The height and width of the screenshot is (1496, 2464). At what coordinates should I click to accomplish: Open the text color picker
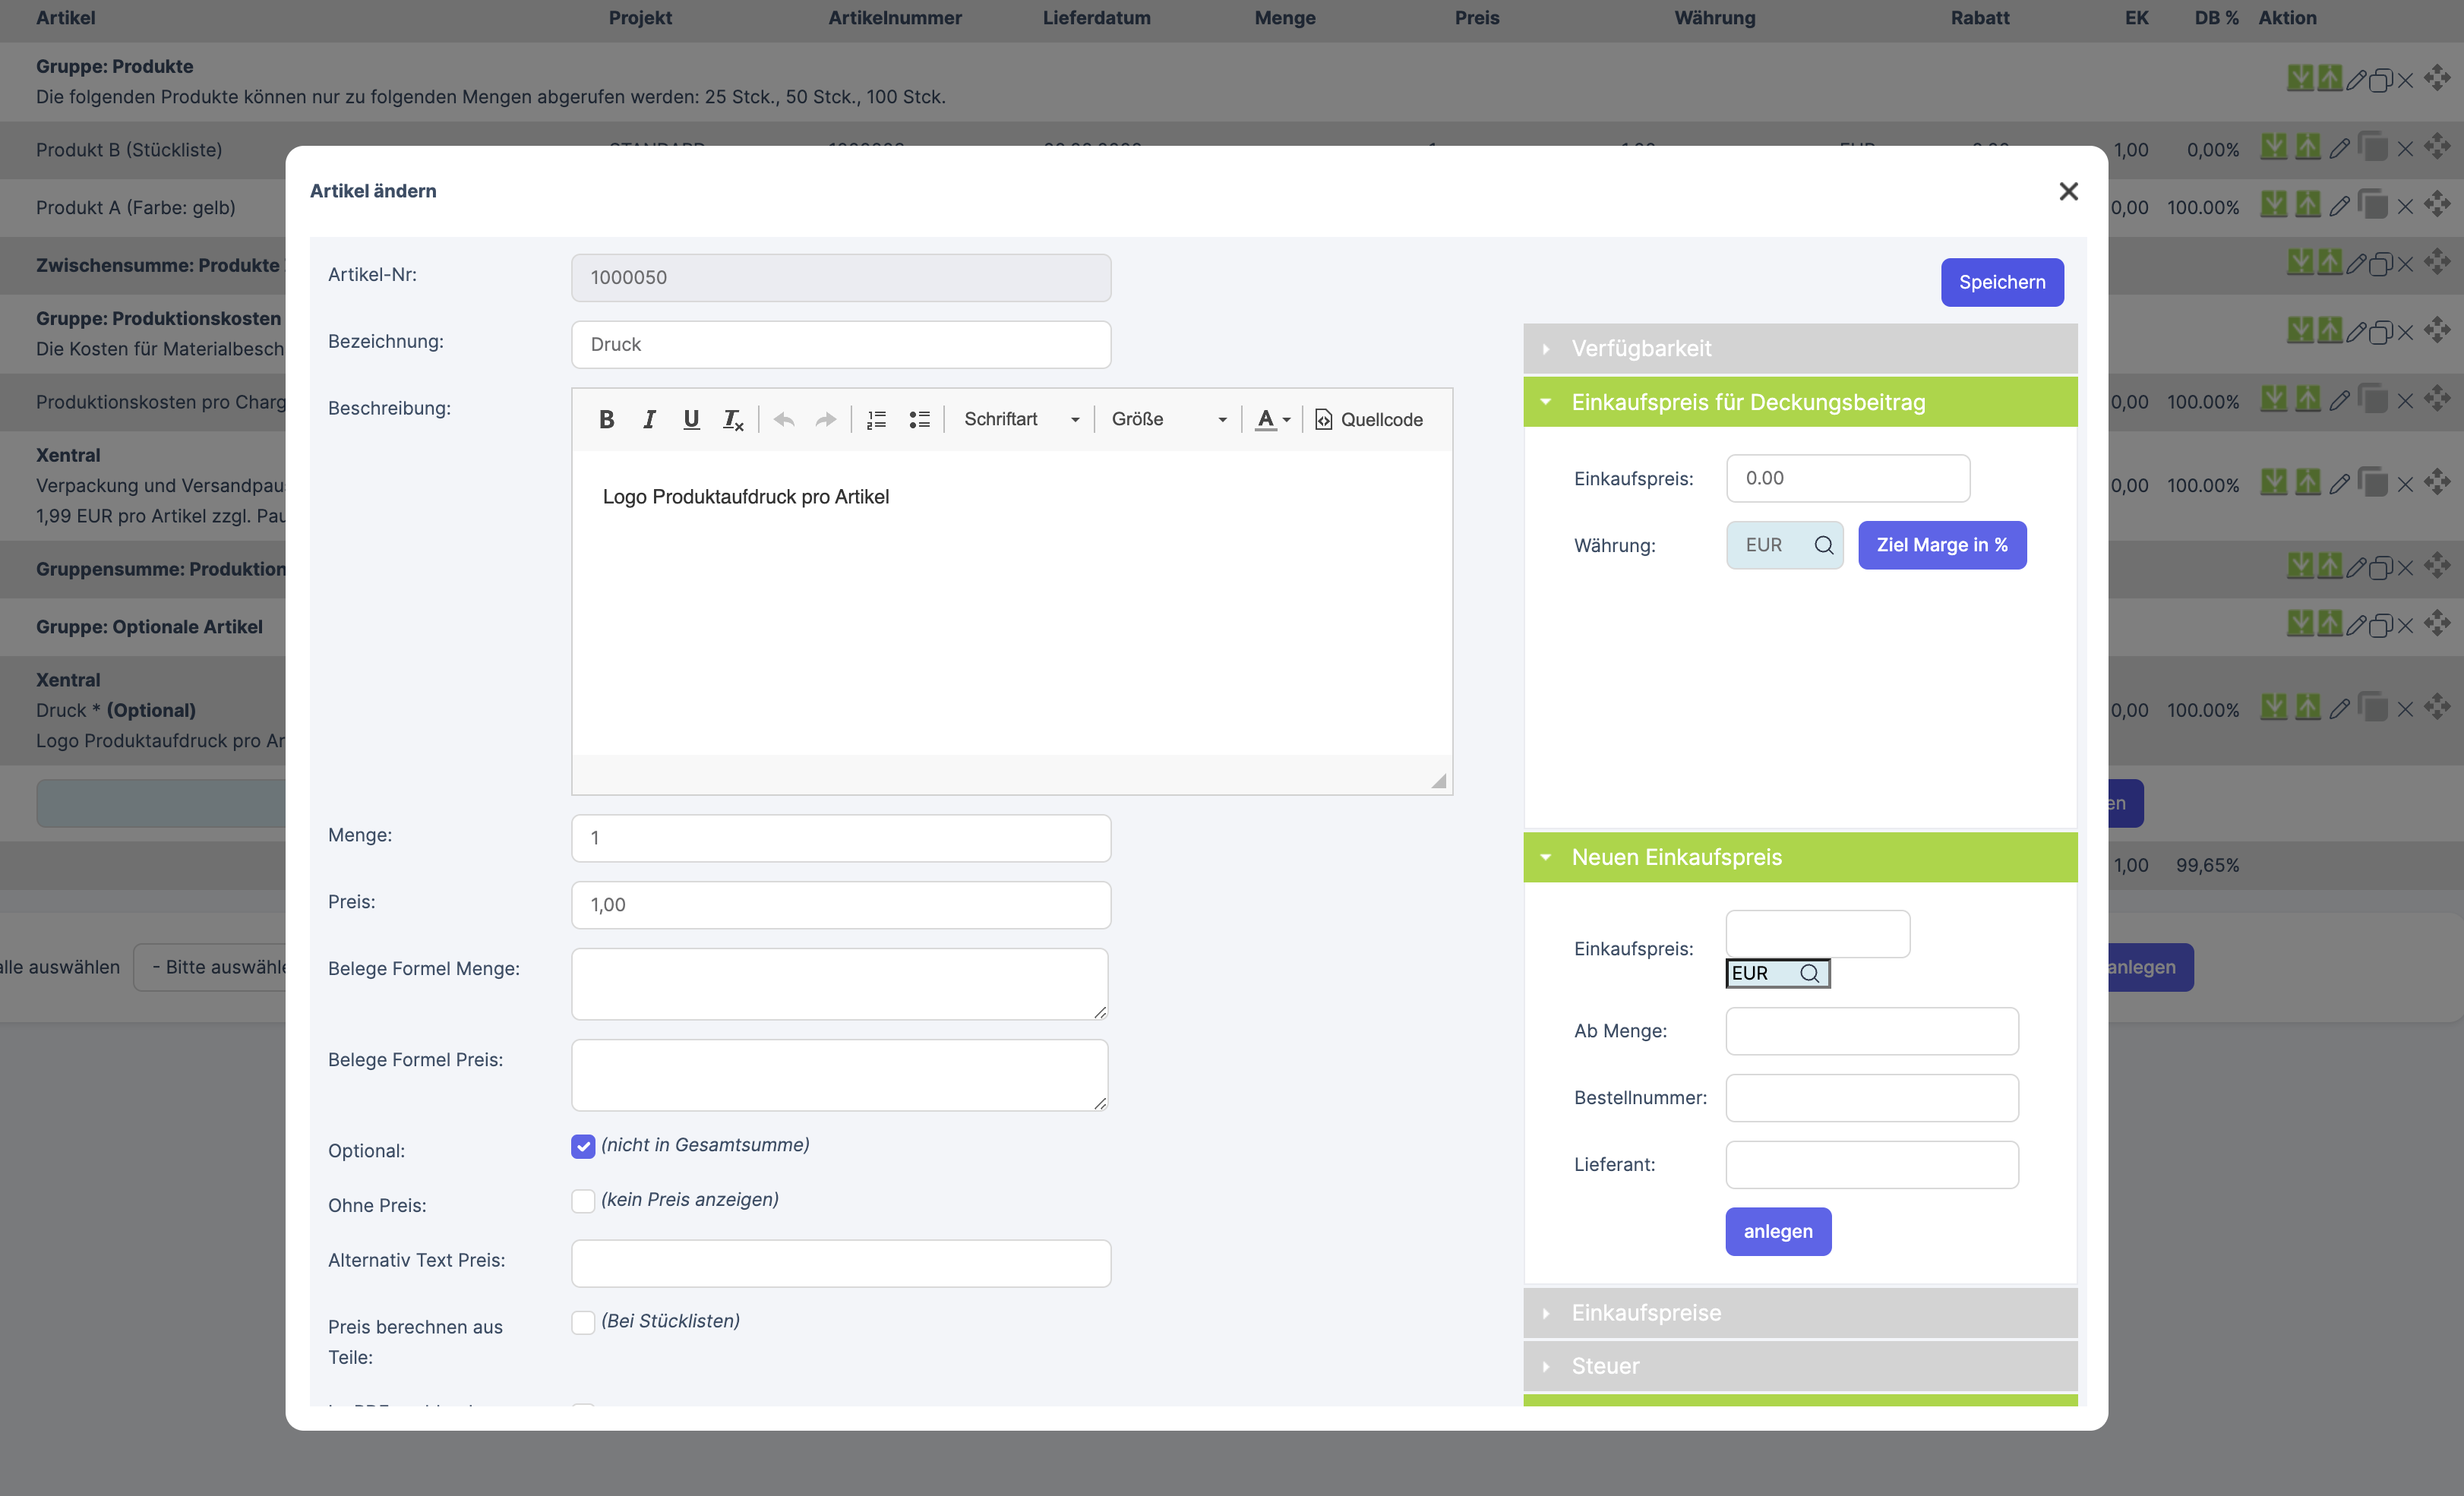pyautogui.click(x=1272, y=420)
